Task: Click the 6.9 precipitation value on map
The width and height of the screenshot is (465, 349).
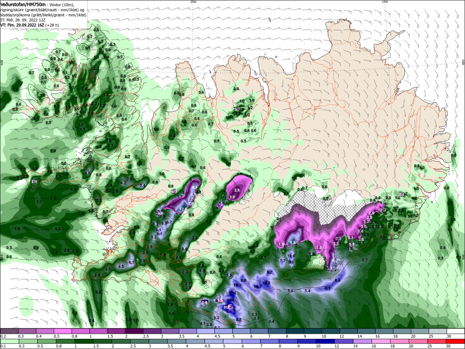Action: pos(164,223)
